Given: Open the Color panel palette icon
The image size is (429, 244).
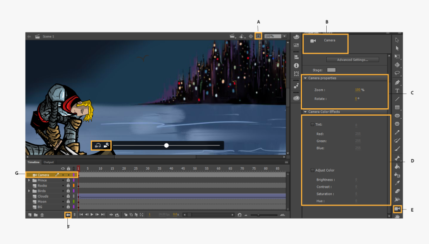Looking at the screenshot, I should pyautogui.click(x=296, y=37).
